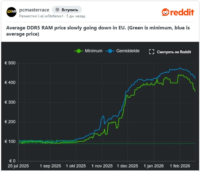Open the xxStefanxx1 author profile link
This screenshot has height=172, width=200.
coord(54,16)
